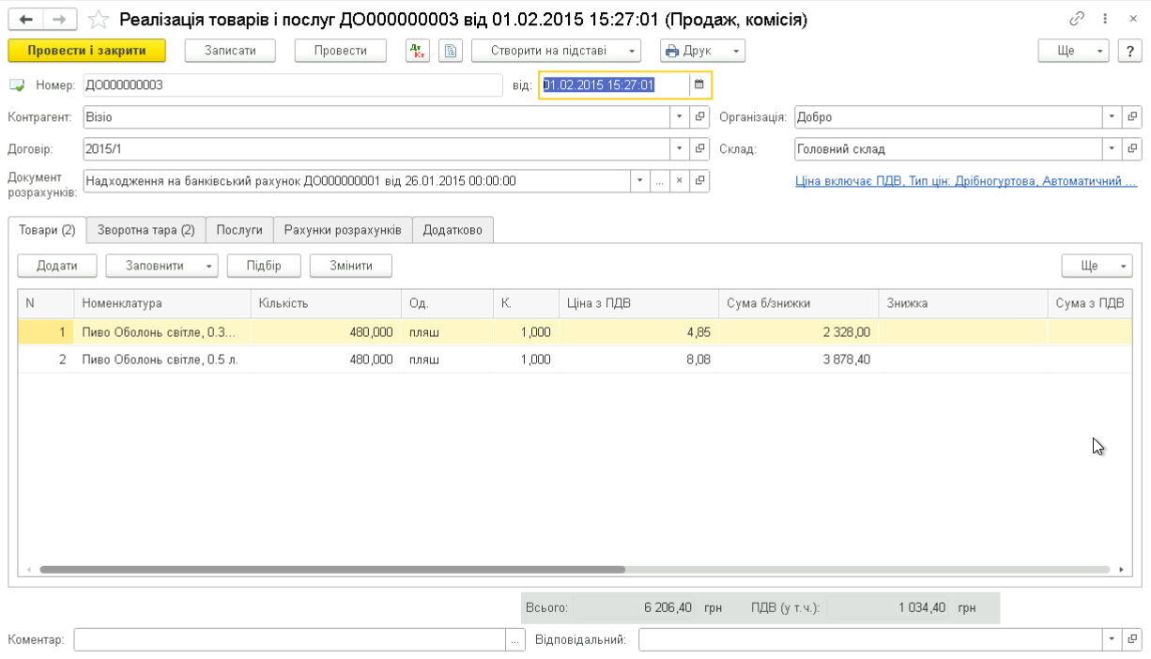Select the row Пиво Оболонь світле, 0.5 л.
Viewport: 1151px width, 659px height.
point(160,360)
